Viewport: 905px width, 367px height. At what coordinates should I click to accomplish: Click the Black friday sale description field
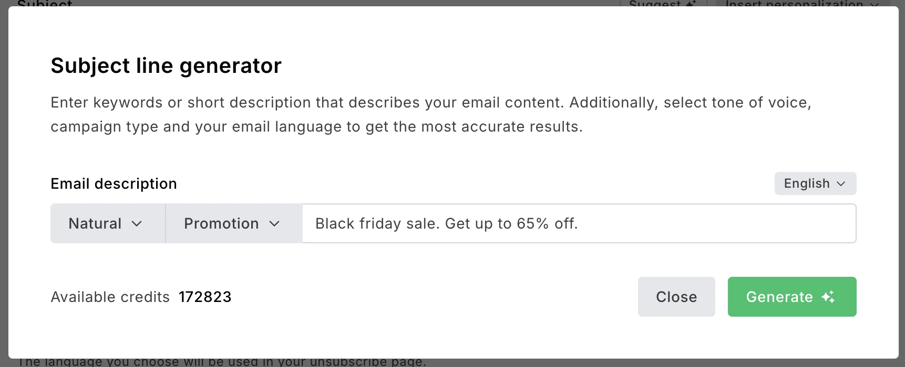578,223
